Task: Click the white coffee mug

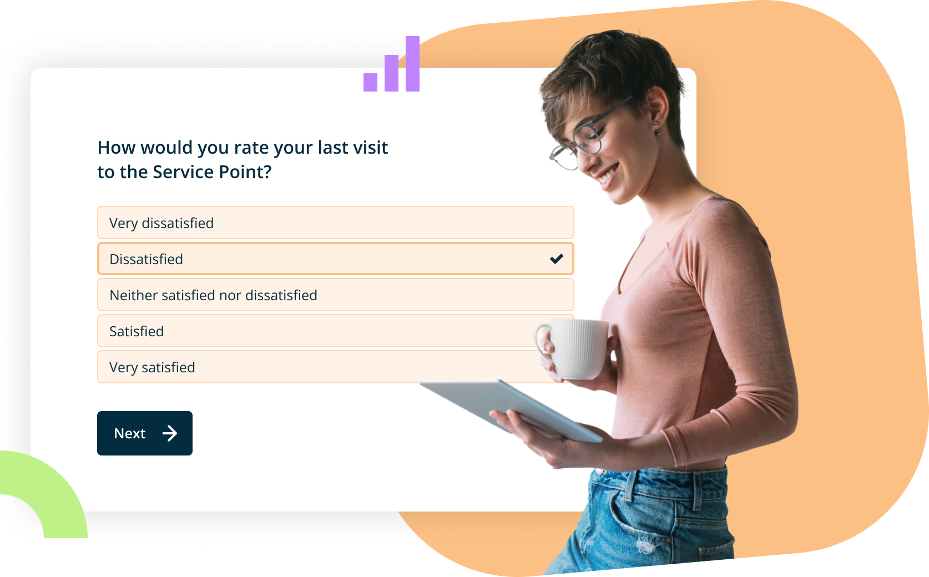Action: coord(572,349)
